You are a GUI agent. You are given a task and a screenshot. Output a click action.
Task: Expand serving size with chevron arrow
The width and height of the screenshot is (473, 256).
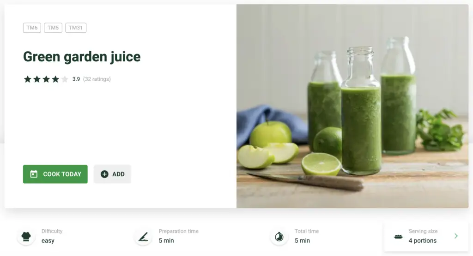click(456, 236)
